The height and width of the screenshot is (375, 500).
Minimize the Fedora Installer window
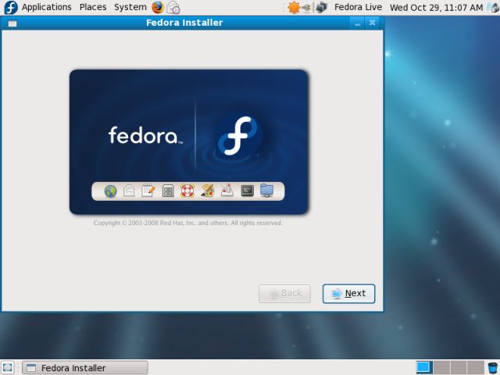[x=357, y=23]
